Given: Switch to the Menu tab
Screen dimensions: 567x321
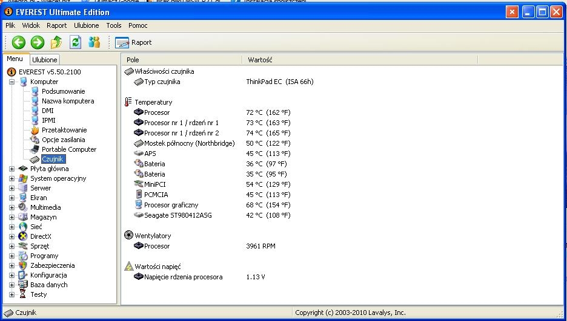Looking at the screenshot, I should click(x=15, y=59).
